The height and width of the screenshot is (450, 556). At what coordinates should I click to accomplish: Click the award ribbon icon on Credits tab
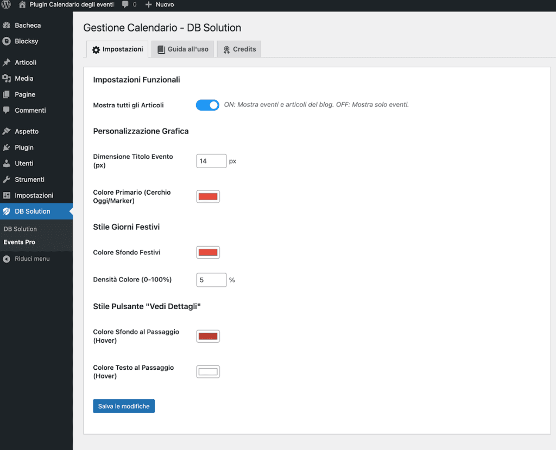click(226, 49)
